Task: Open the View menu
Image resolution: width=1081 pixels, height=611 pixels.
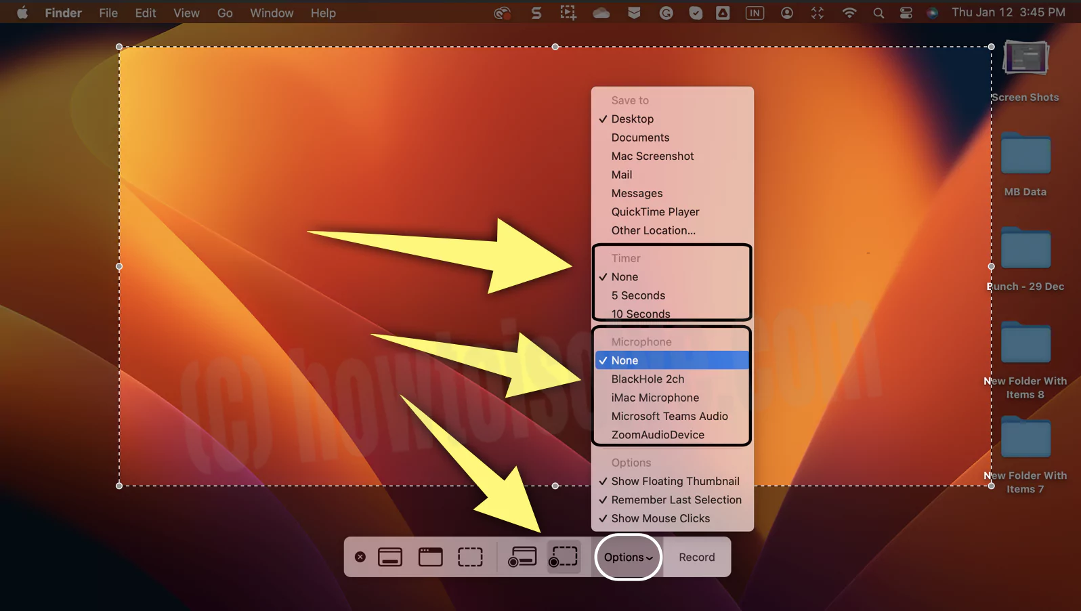Action: (186, 13)
